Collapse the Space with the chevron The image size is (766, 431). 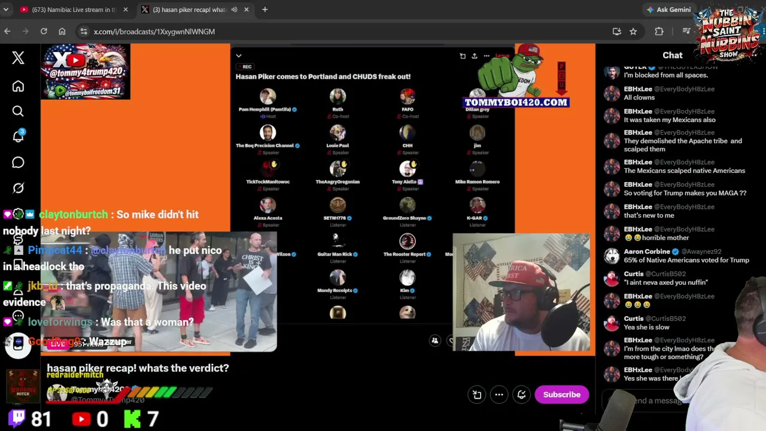[x=239, y=56]
